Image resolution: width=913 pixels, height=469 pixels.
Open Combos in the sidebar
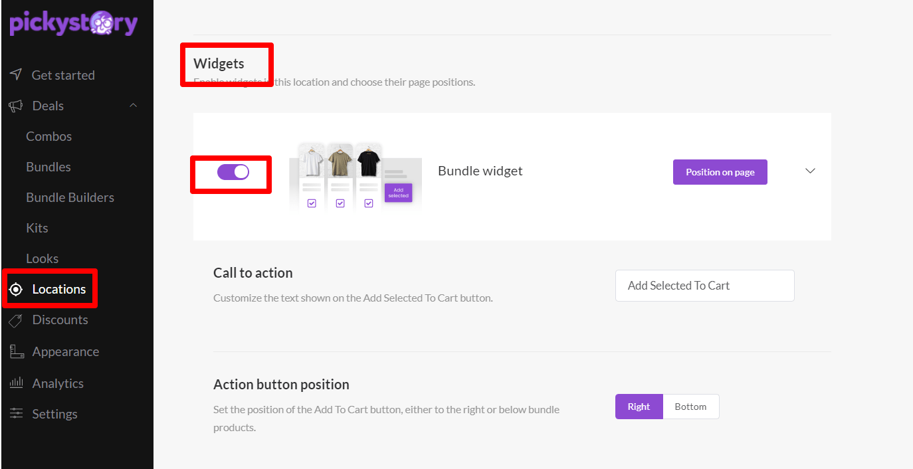pos(49,136)
